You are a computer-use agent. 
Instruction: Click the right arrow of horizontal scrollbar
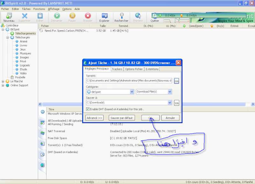253,104
